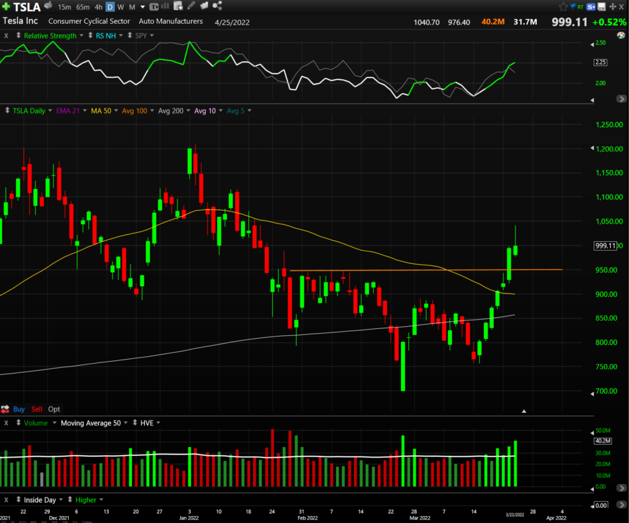Open the text label 'T' tool icon
629x523 pixels.
154,7
